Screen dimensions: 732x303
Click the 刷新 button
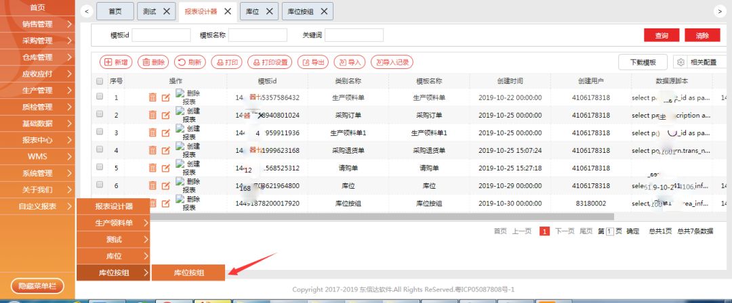[x=190, y=62]
